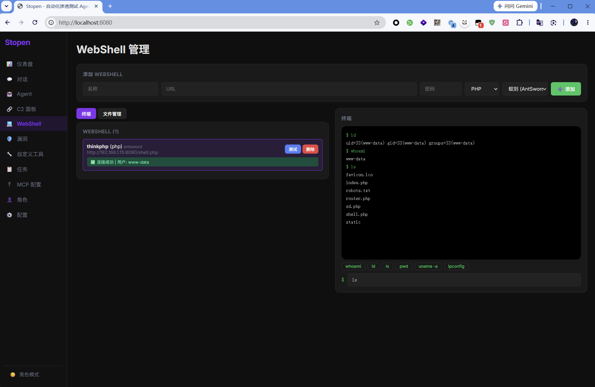Viewport: 595px width, 387px height.
Task: Click the pwd quick command chip
Action: pyautogui.click(x=404, y=266)
